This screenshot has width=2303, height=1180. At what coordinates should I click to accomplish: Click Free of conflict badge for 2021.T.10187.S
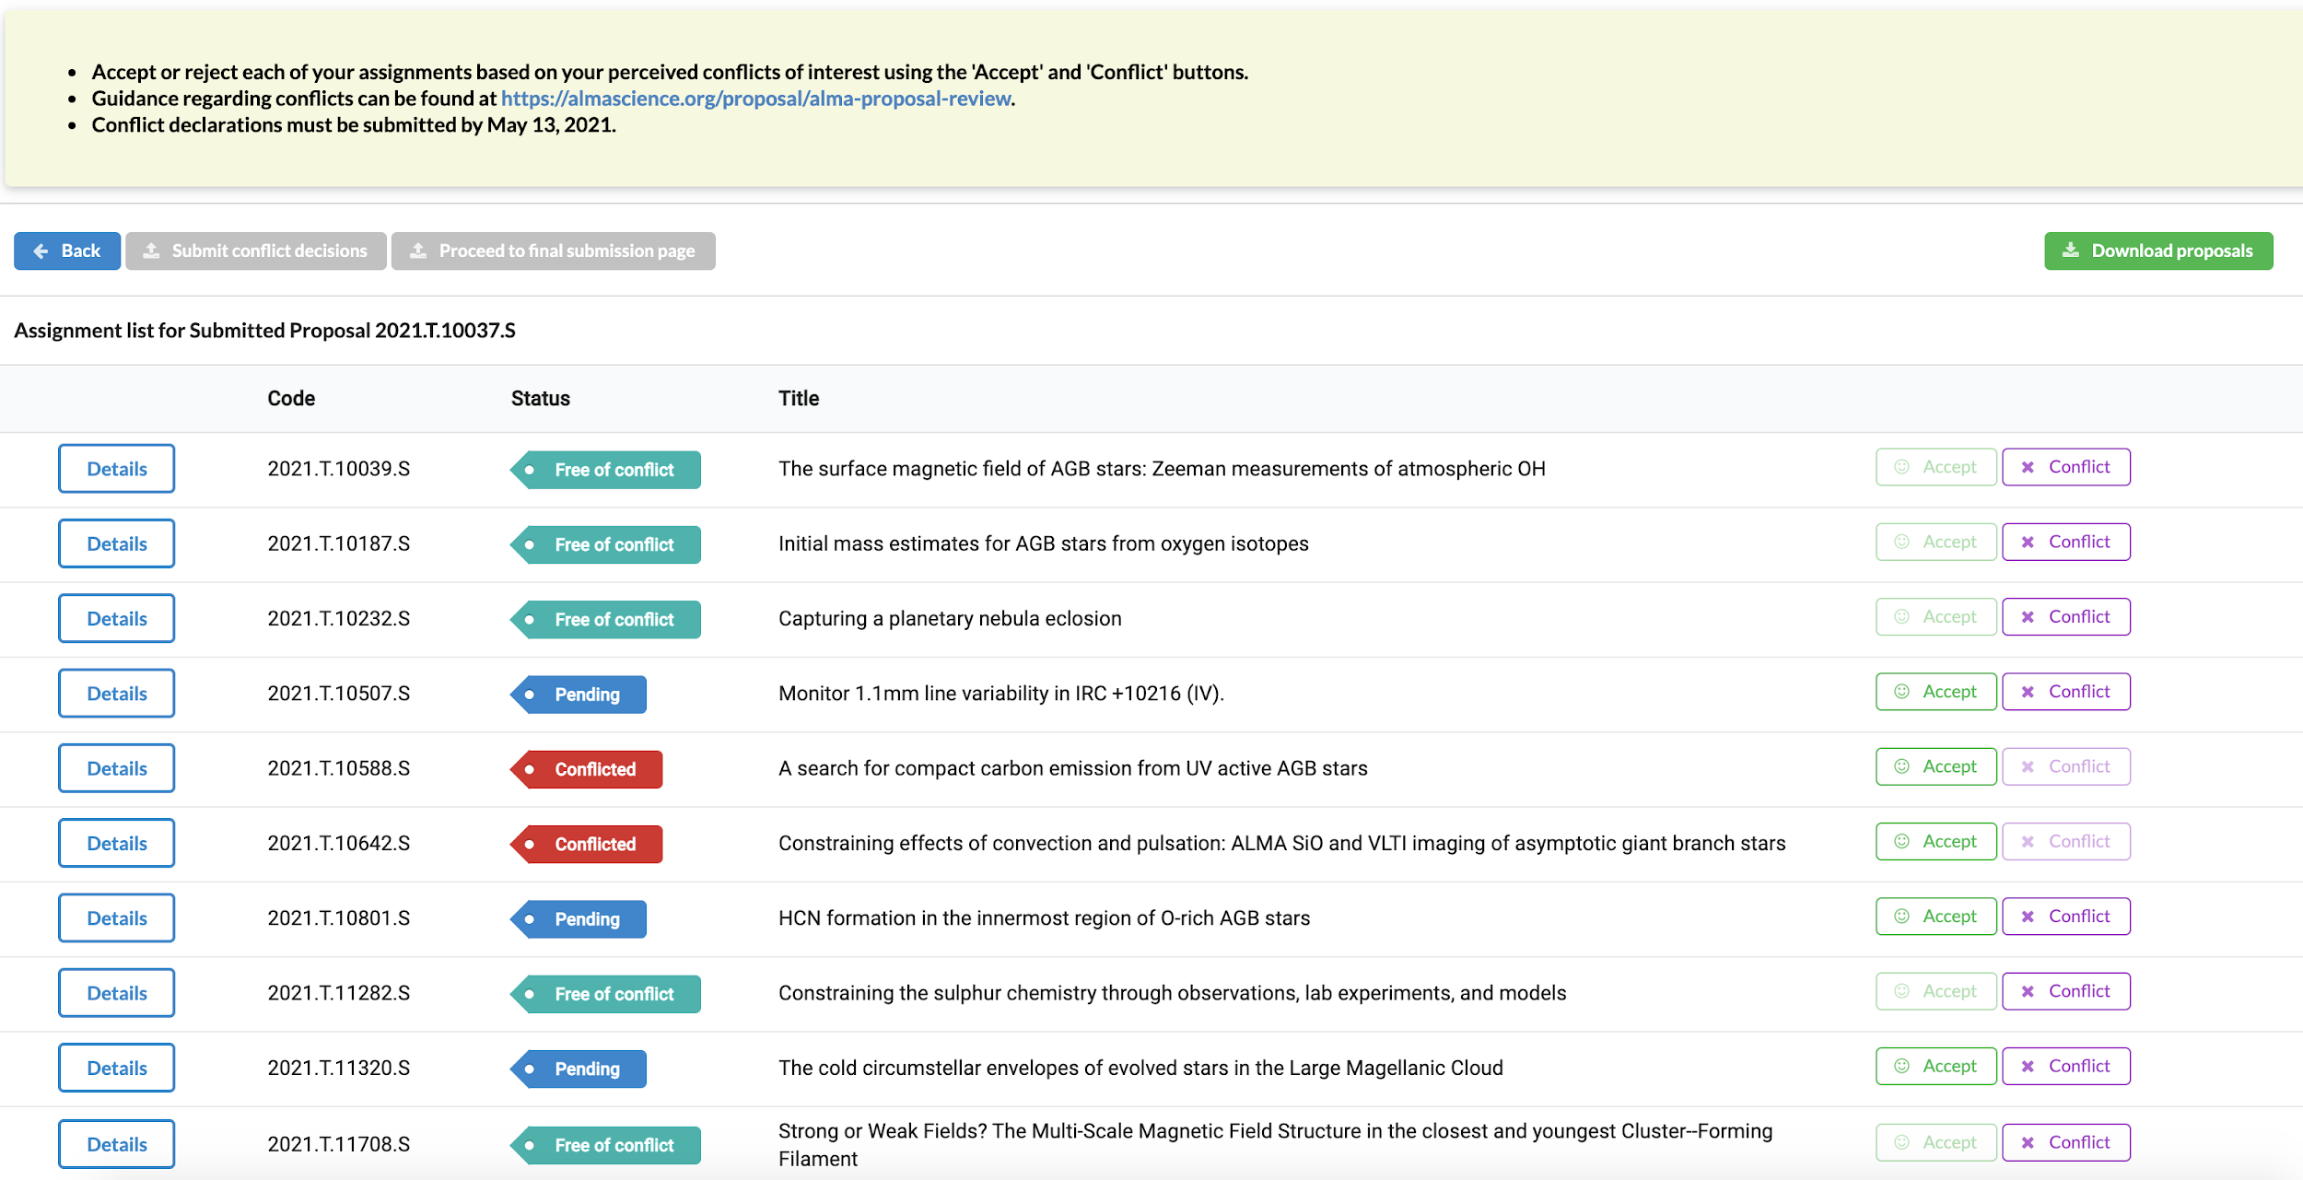pos(608,544)
